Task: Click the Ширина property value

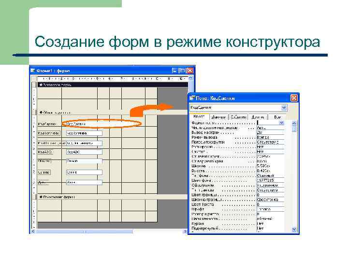Action: pyautogui.click(x=271, y=166)
